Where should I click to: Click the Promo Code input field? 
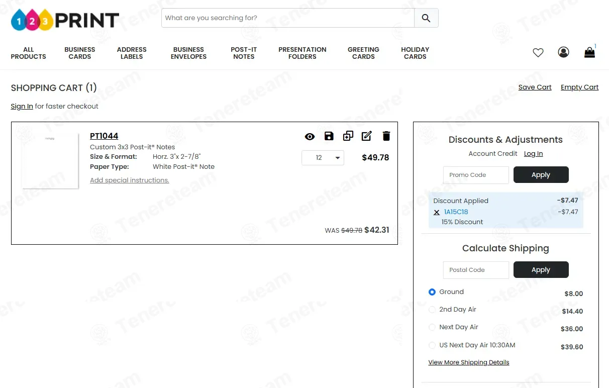tap(476, 175)
